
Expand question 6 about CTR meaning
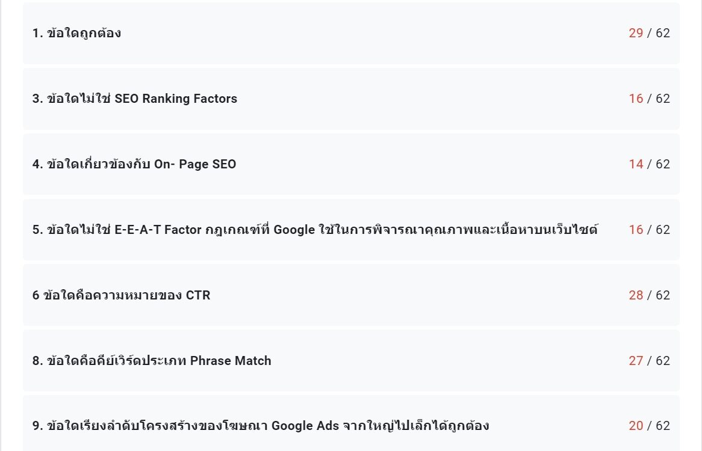351,295
